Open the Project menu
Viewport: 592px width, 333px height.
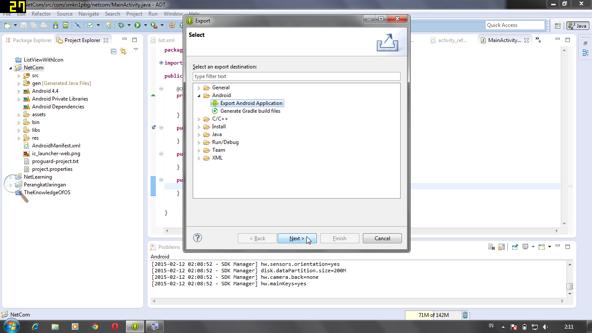coord(134,14)
